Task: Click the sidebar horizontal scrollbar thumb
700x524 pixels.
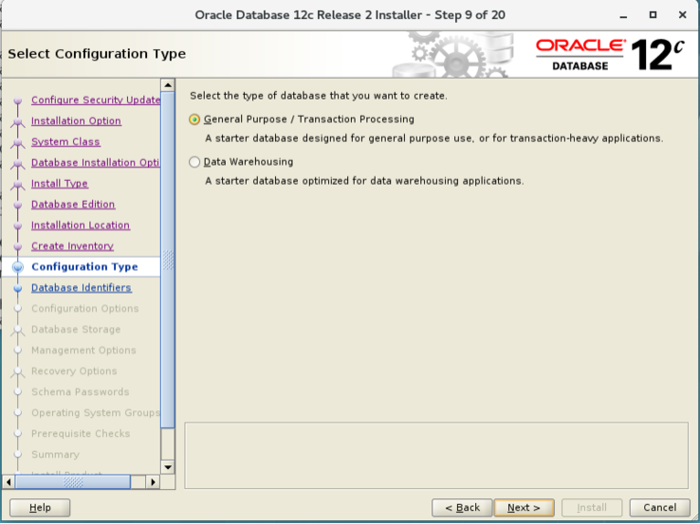Action: click(x=73, y=481)
